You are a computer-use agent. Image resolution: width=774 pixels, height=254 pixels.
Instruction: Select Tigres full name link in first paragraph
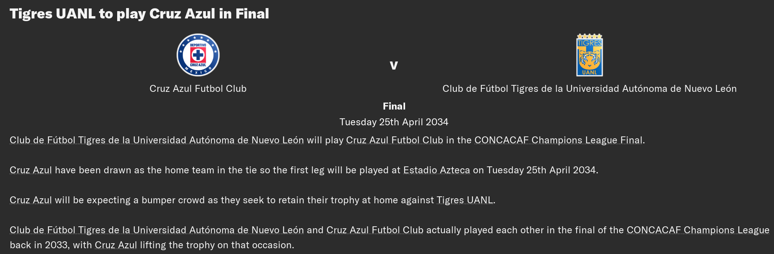tap(157, 140)
